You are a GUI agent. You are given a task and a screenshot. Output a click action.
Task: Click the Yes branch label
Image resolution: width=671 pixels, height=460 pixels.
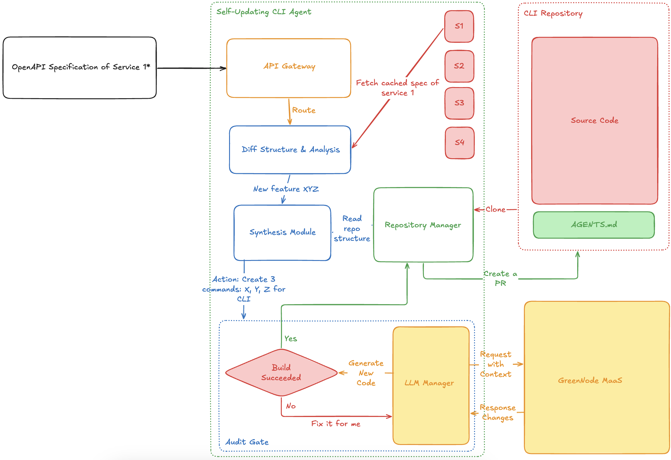point(291,339)
